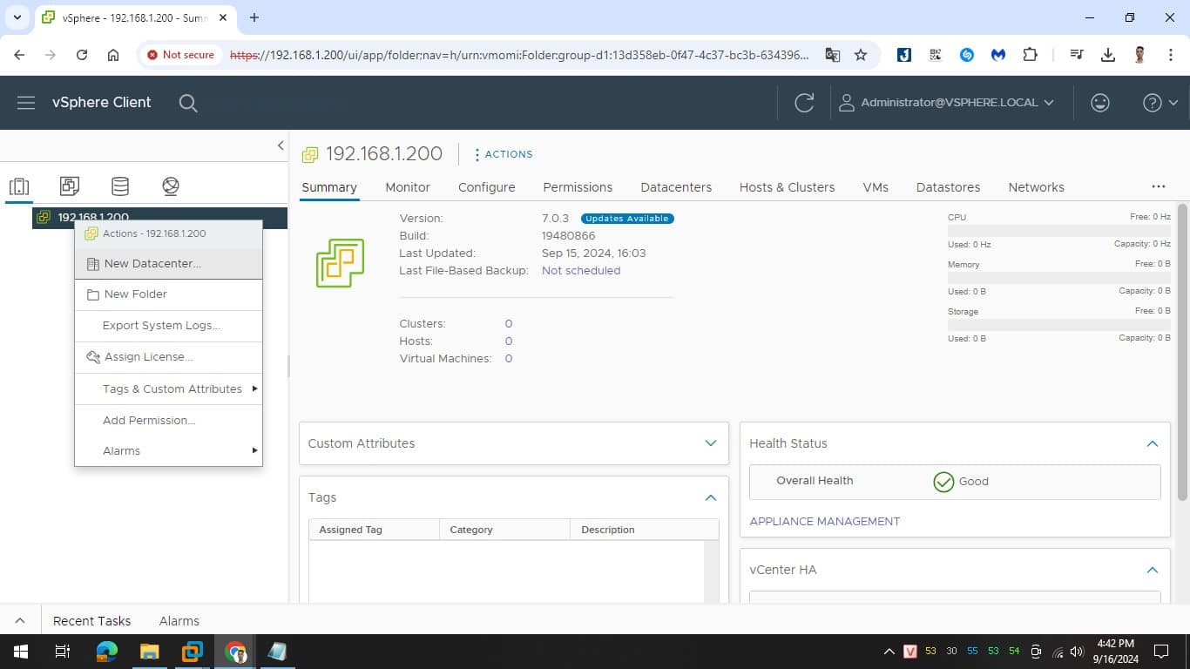
Task: Expand the Custom Attributes card
Action: [x=711, y=443]
